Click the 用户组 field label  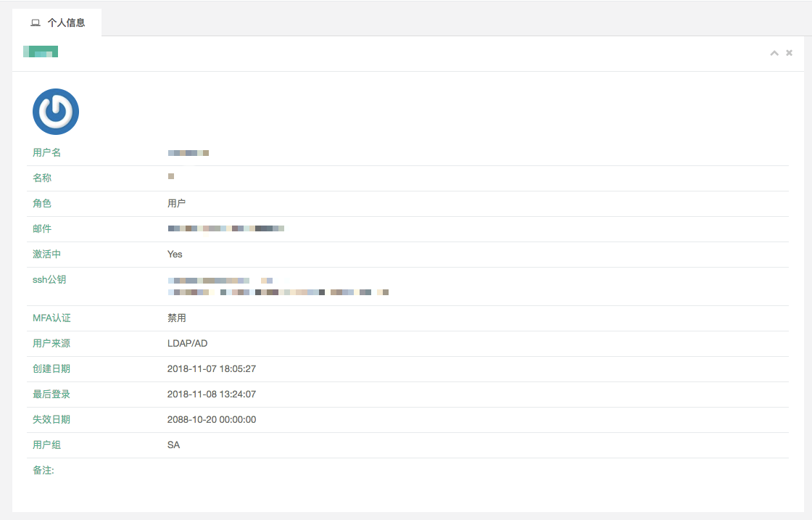pyautogui.click(x=46, y=445)
